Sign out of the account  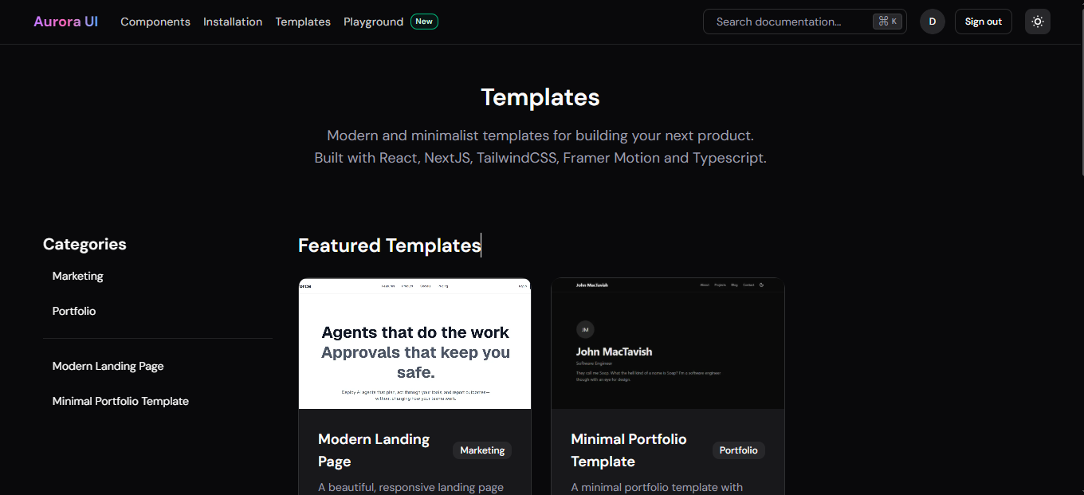(983, 22)
